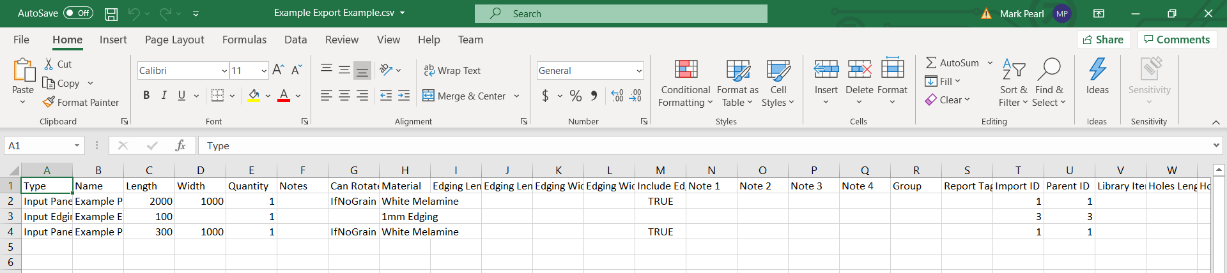Apply the yellow Fill Color swatch
The image size is (1227, 273).
tap(254, 96)
